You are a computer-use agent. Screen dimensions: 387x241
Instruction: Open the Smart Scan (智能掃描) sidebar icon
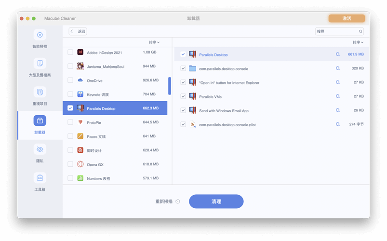(x=40, y=35)
